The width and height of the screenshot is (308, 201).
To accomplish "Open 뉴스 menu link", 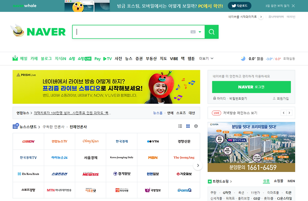I will pyautogui.click(x=129, y=59).
